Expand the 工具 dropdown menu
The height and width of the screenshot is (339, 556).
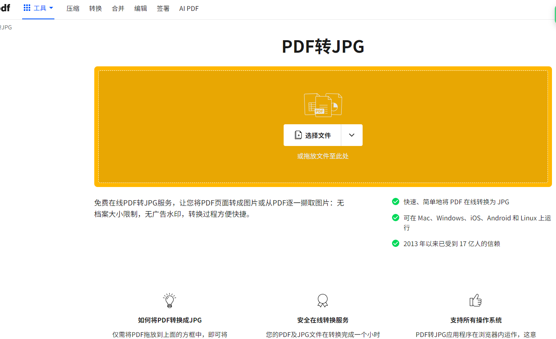pos(38,8)
